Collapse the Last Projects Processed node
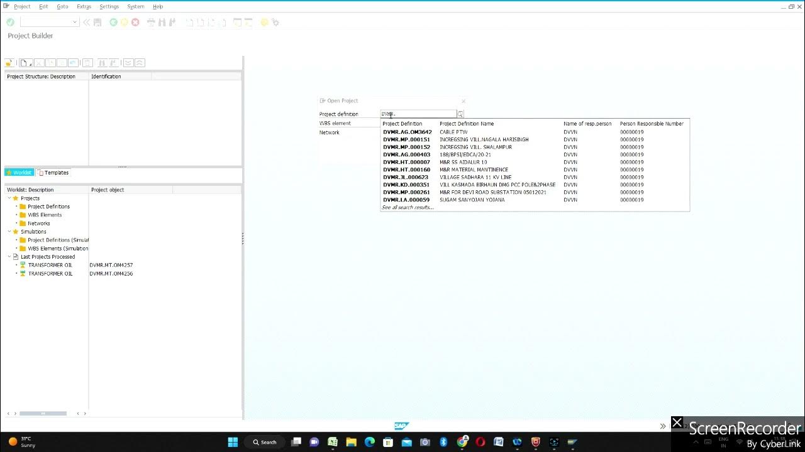 [9, 257]
